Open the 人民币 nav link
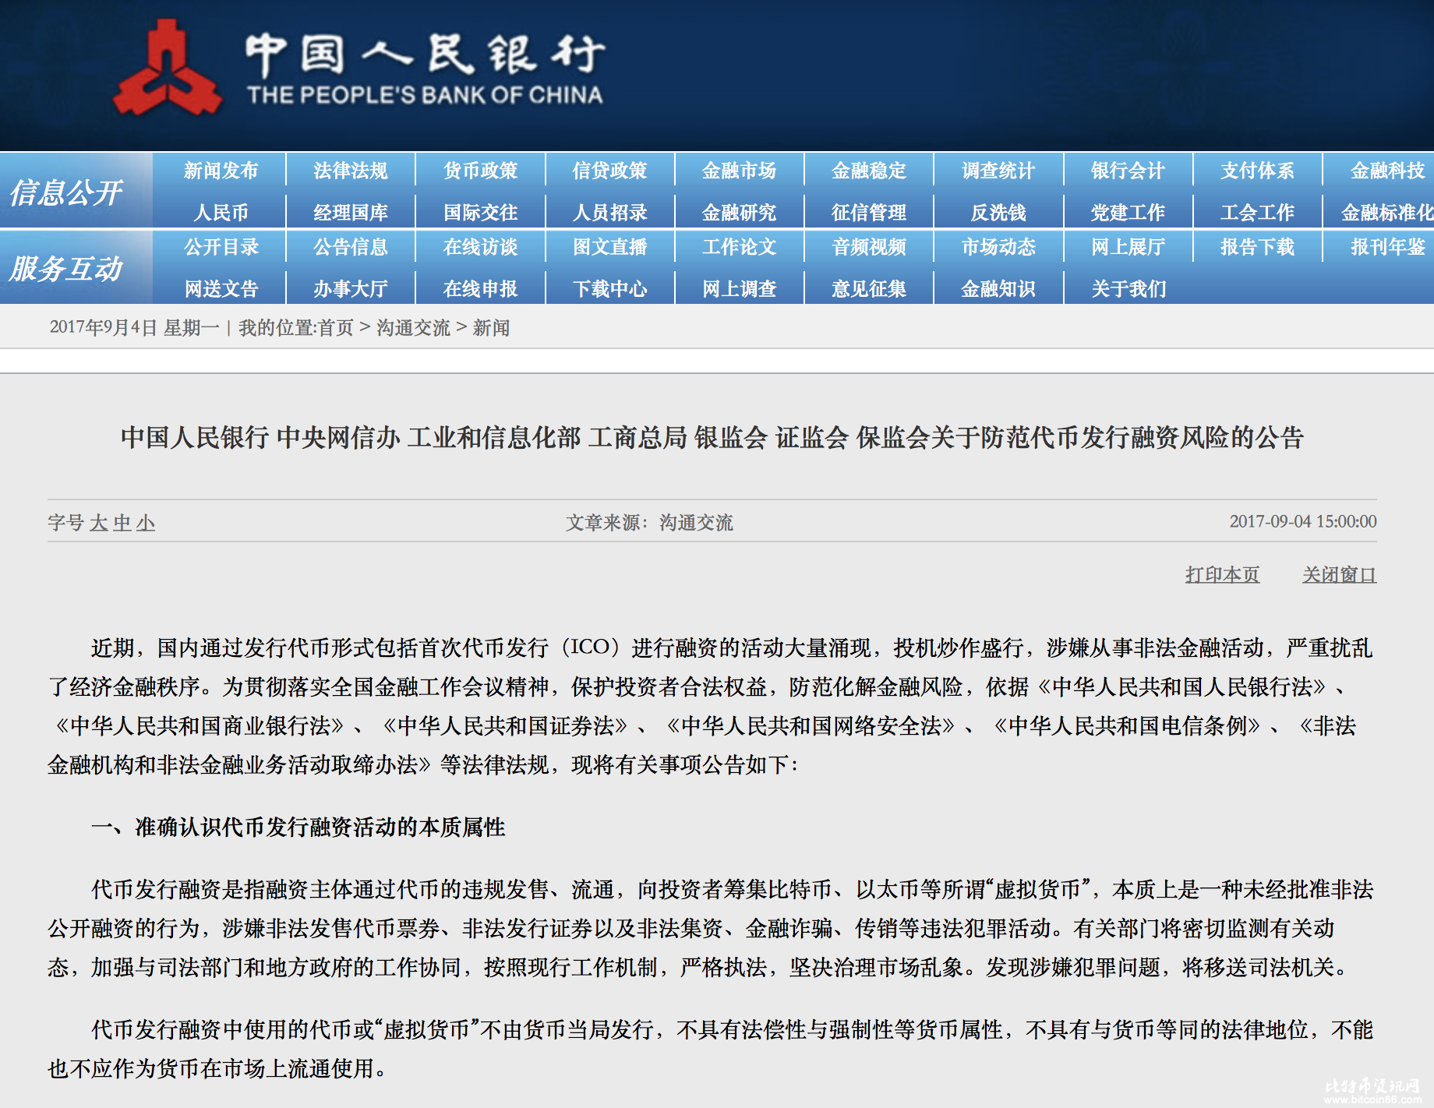The image size is (1434, 1108). pyautogui.click(x=221, y=212)
